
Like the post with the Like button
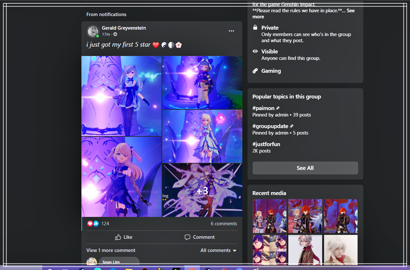(124, 237)
